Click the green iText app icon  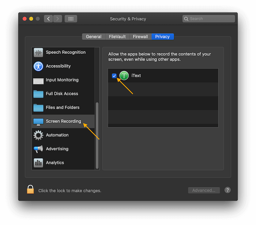[124, 76]
